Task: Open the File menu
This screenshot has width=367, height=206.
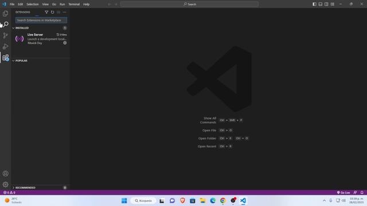Action: point(12,4)
